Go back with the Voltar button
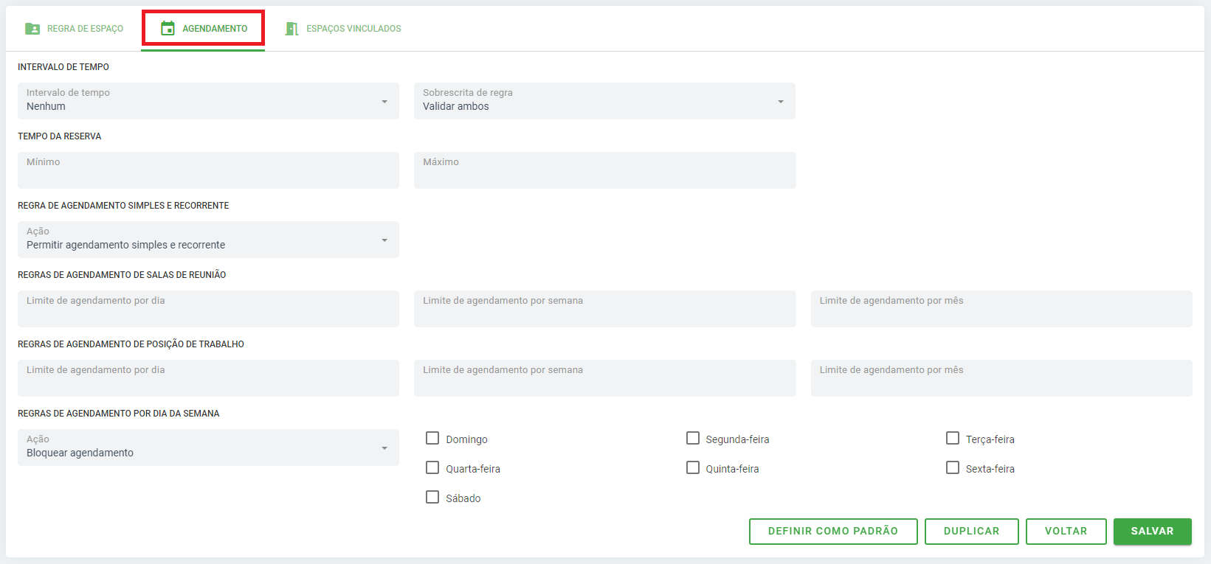1211x564 pixels. pyautogui.click(x=1066, y=531)
